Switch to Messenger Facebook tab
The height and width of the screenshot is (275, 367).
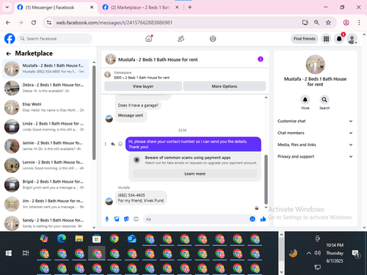[x=55, y=7]
